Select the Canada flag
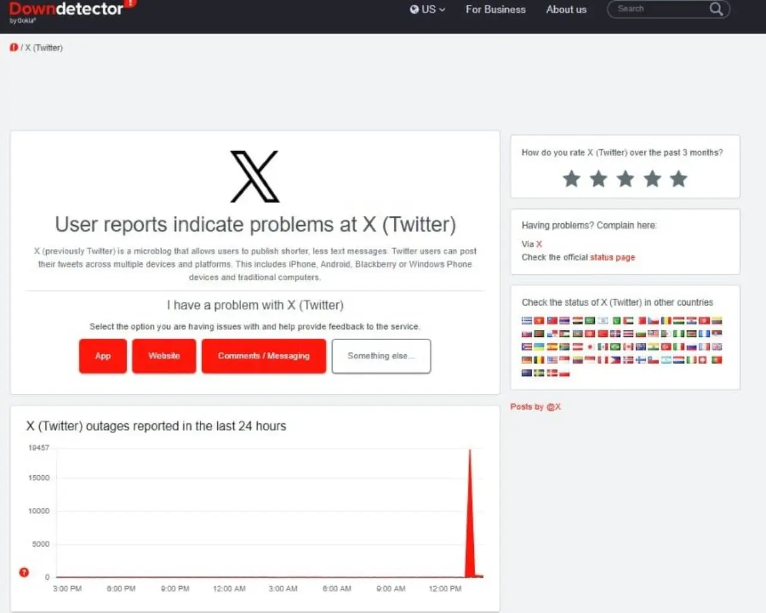766x613 pixels. (628, 347)
